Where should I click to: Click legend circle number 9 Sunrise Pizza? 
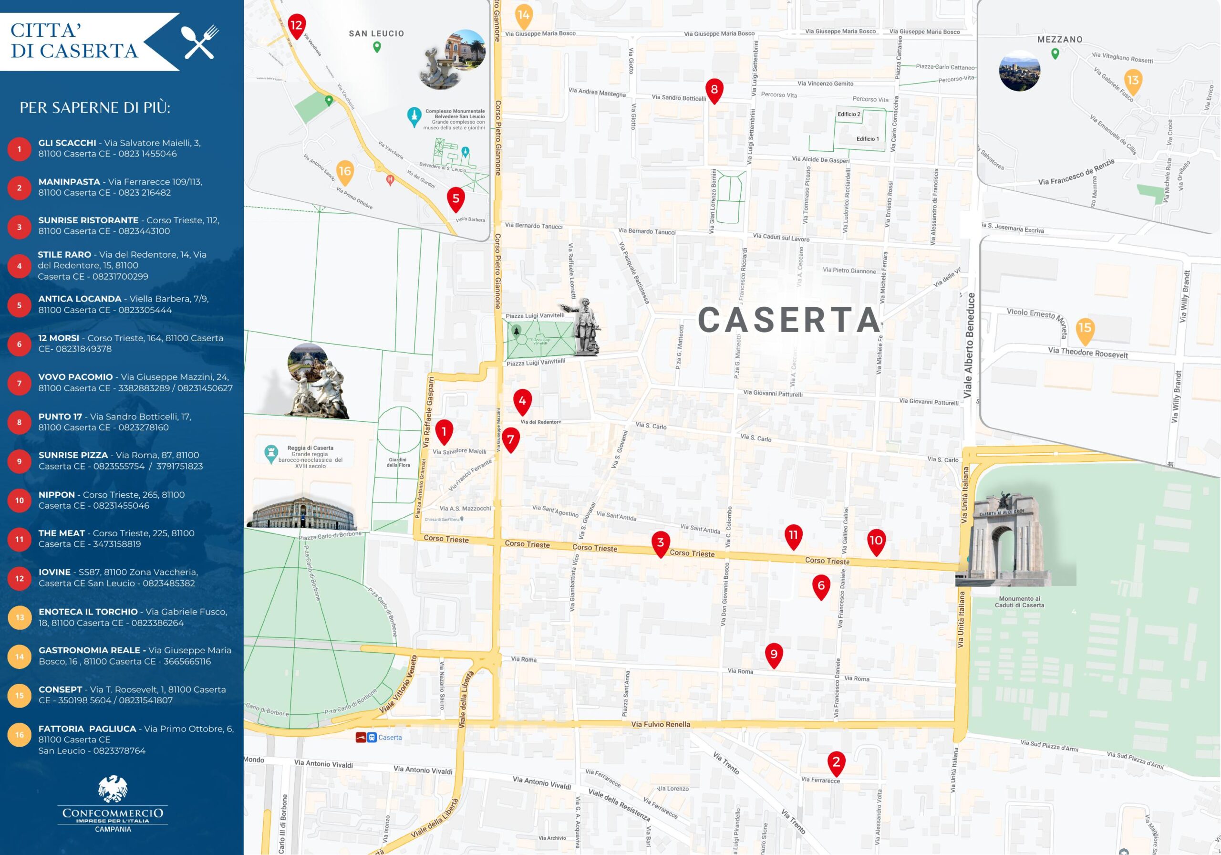[x=19, y=461]
